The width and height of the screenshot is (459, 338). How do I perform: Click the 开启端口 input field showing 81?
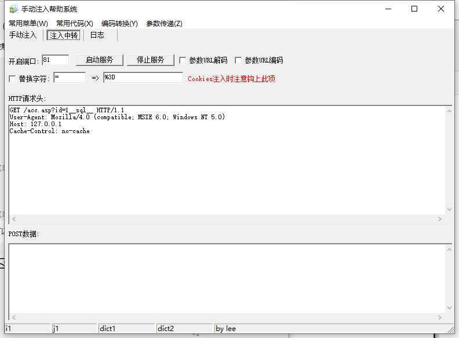55,60
